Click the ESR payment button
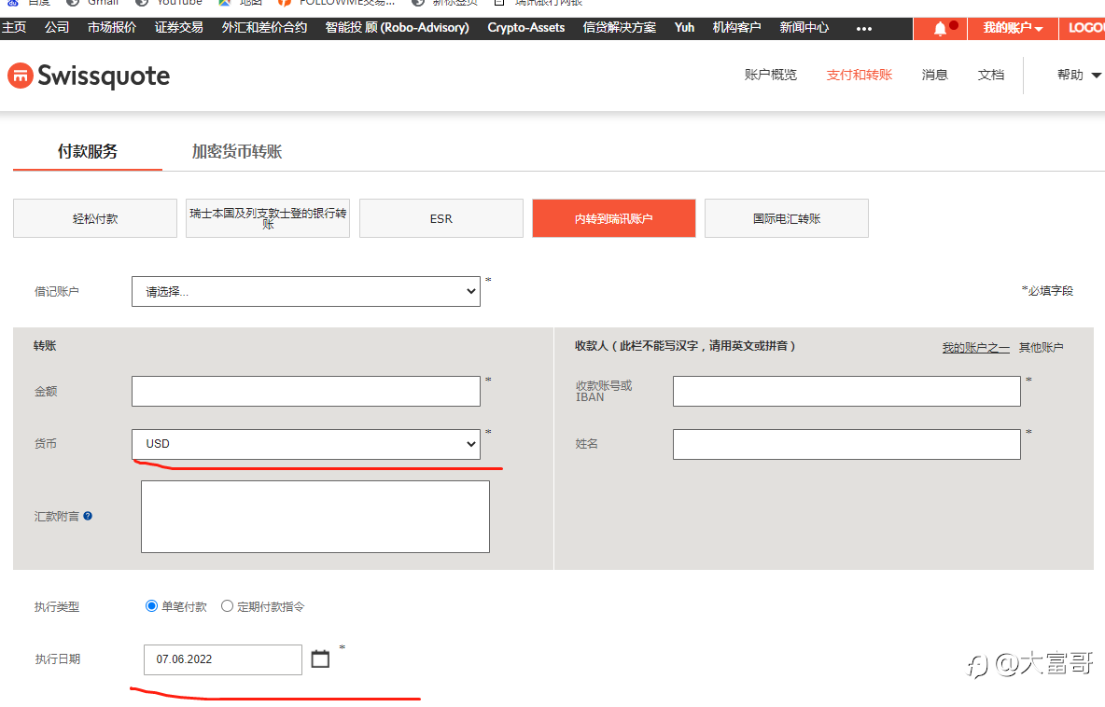Image resolution: width=1105 pixels, height=707 pixels. click(441, 218)
